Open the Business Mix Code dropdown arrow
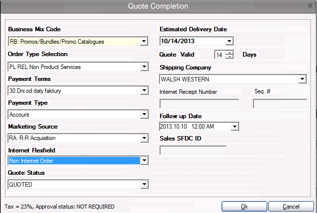The image size is (317, 213). point(144,41)
